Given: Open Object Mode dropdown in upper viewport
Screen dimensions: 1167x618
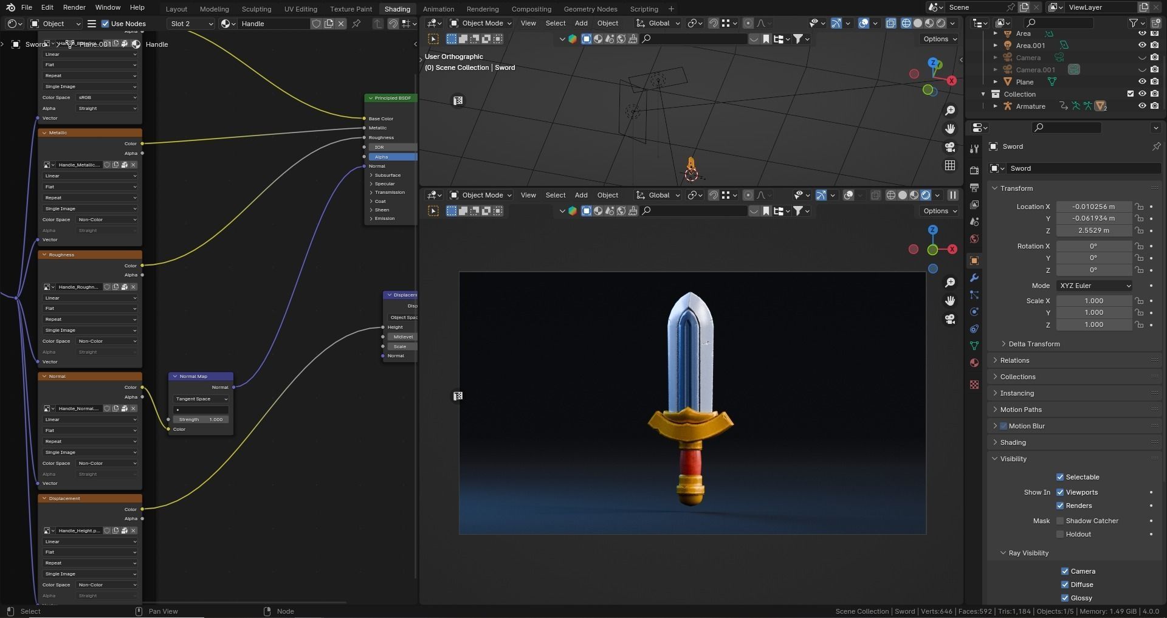Looking at the screenshot, I should (x=481, y=23).
